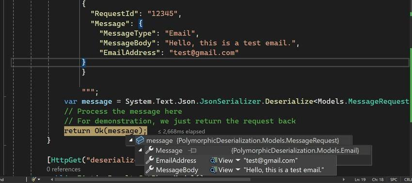The image size is (412, 183).
Task: Select the MessageRequest type value of message
Action: point(258,141)
